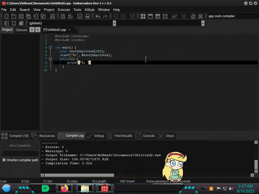
Task: Click the Unindent toolbar icon
Action: pyautogui.click(x=123, y=16)
